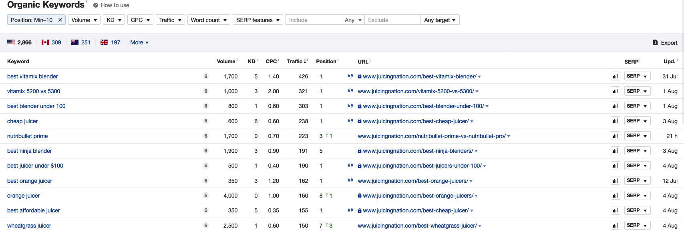Click the Exclude keywords input field

tap(392, 20)
